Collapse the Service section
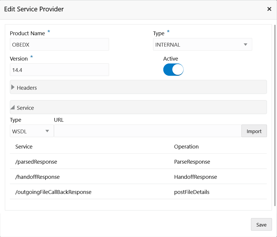The height and width of the screenshot is (237, 277). click(x=13, y=107)
